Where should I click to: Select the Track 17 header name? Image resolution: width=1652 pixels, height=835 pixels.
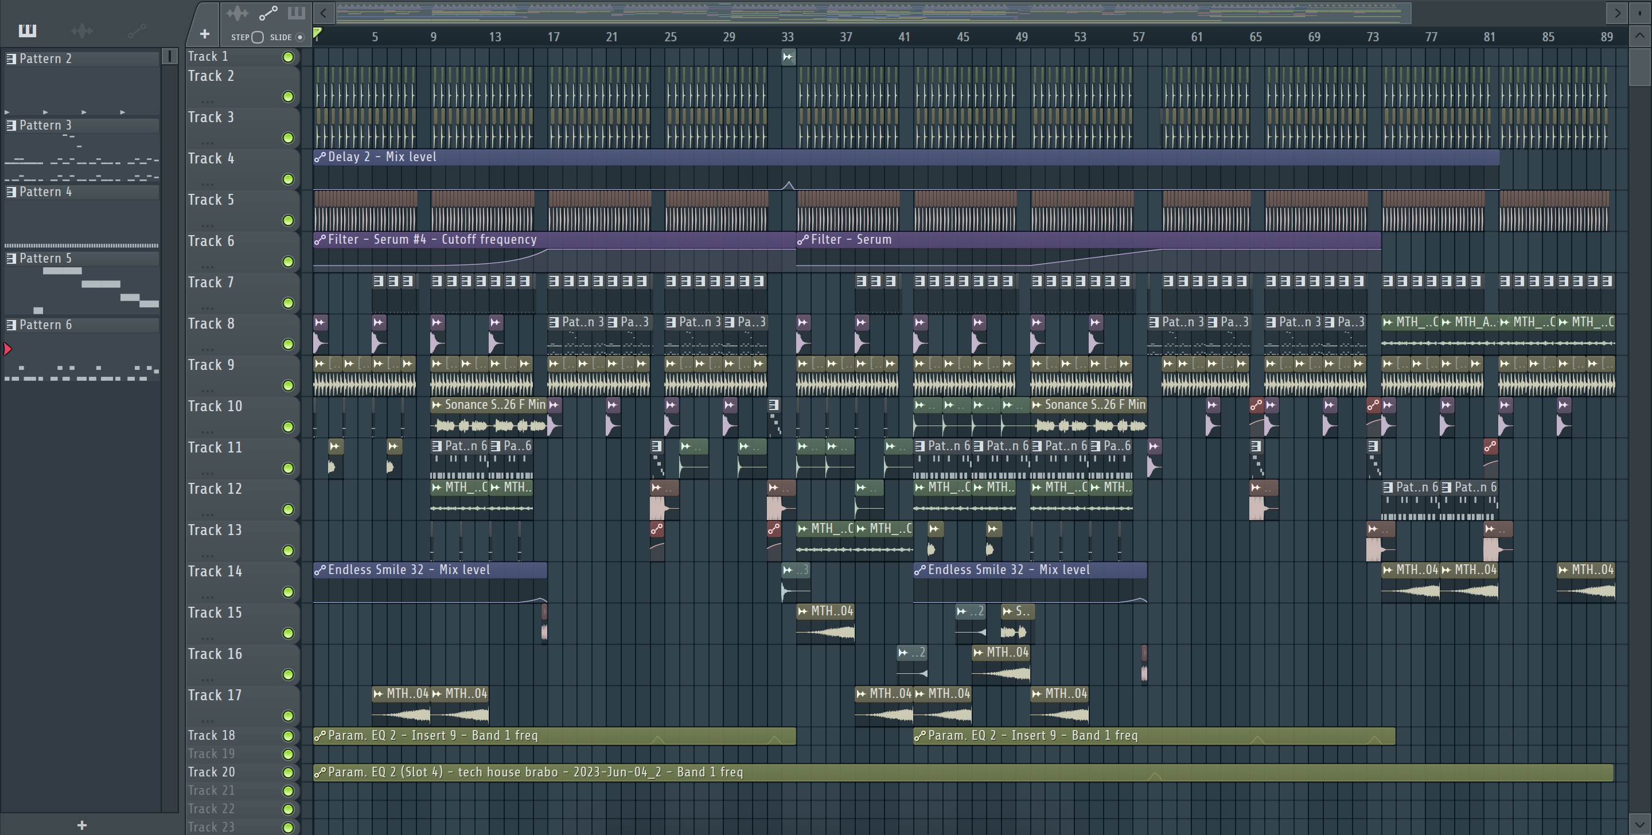click(x=215, y=696)
